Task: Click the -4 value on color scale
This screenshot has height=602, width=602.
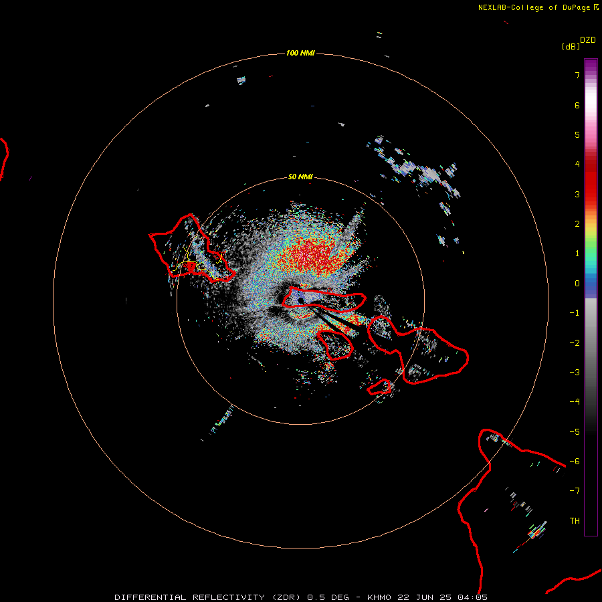Action: point(575,402)
